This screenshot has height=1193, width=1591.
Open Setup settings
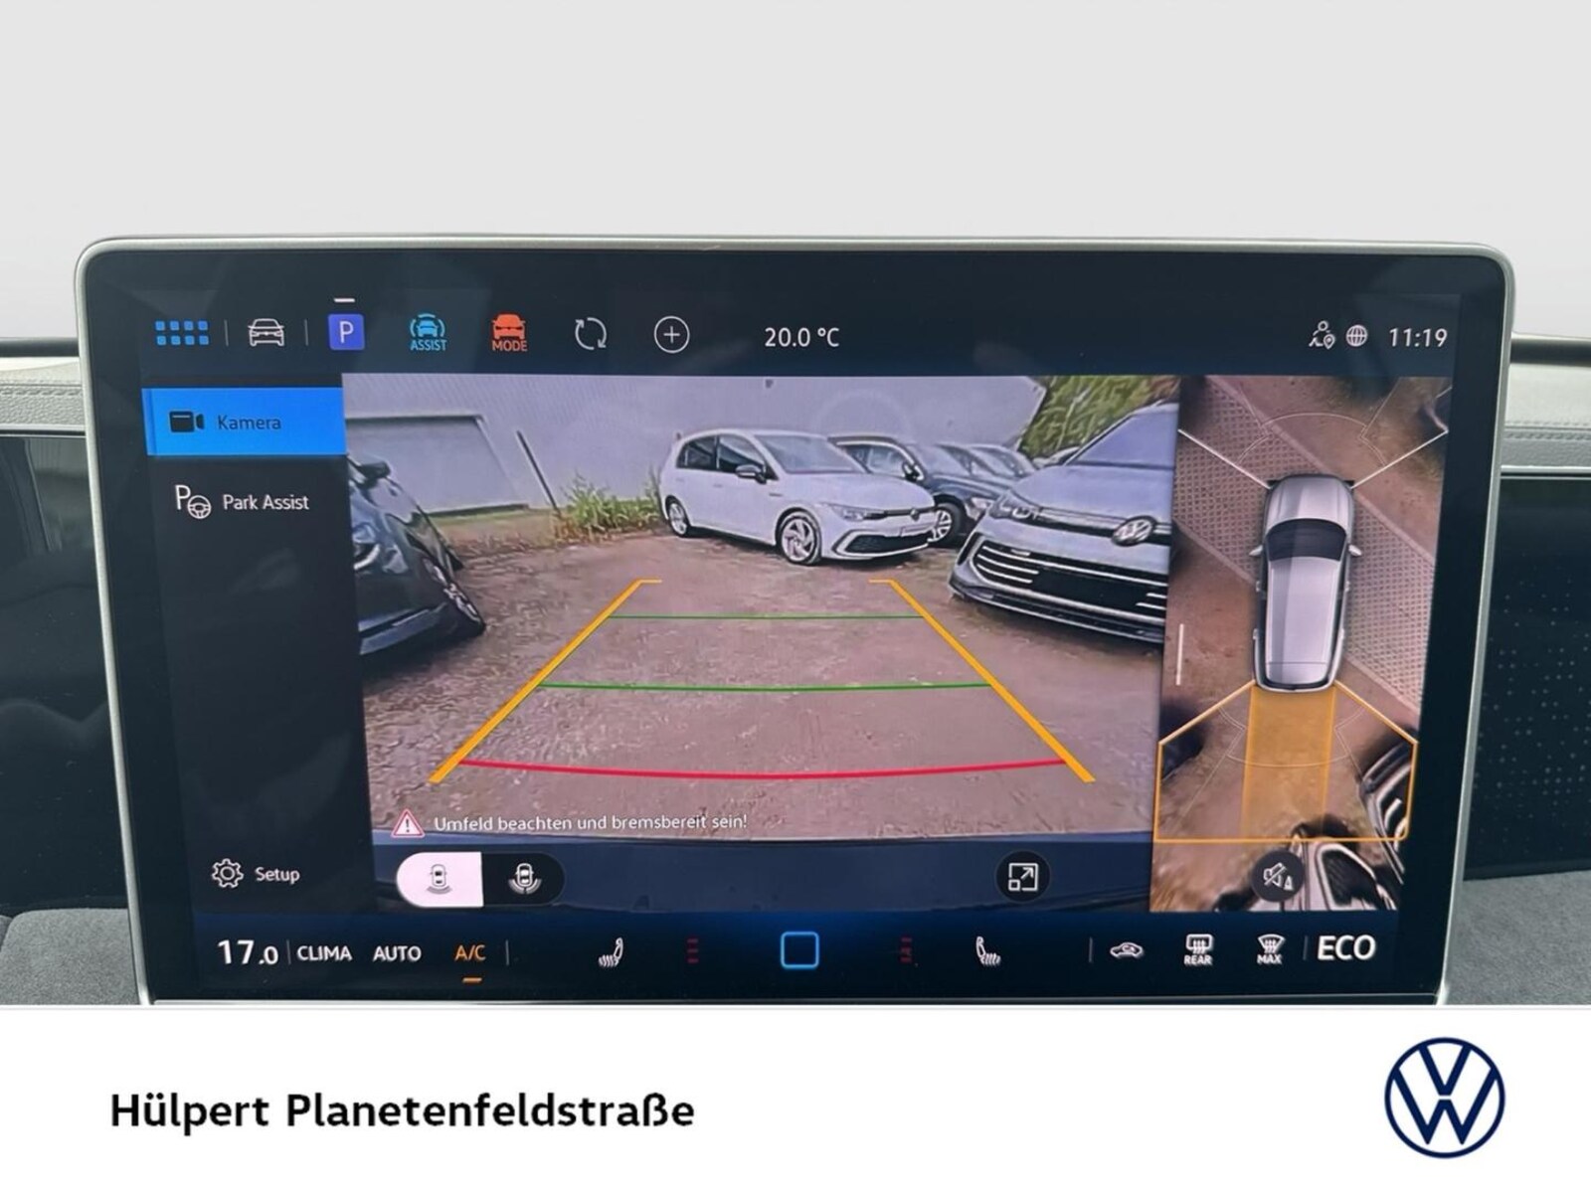pyautogui.click(x=256, y=874)
